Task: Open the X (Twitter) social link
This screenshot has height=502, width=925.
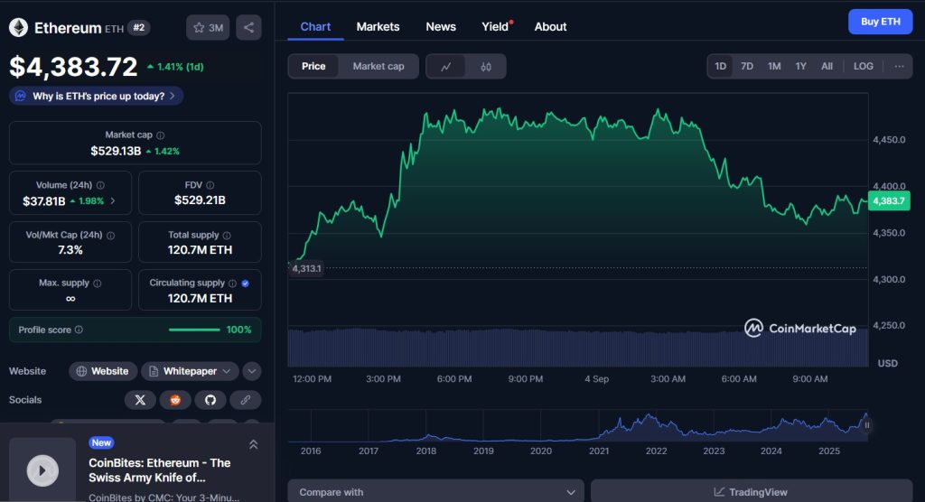Action: point(140,399)
